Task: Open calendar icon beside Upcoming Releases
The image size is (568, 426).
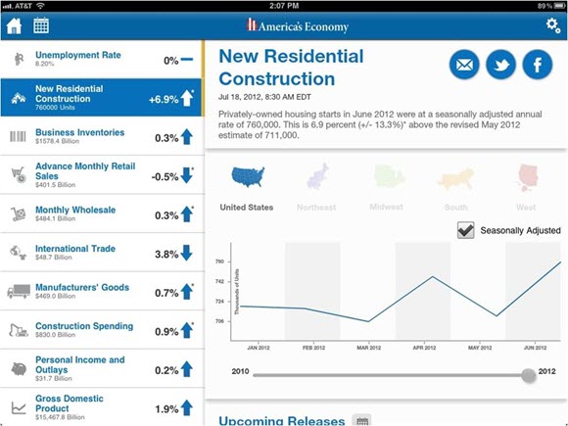Action: click(362, 420)
